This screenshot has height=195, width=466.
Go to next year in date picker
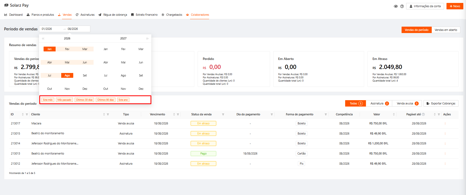pyautogui.click(x=147, y=39)
